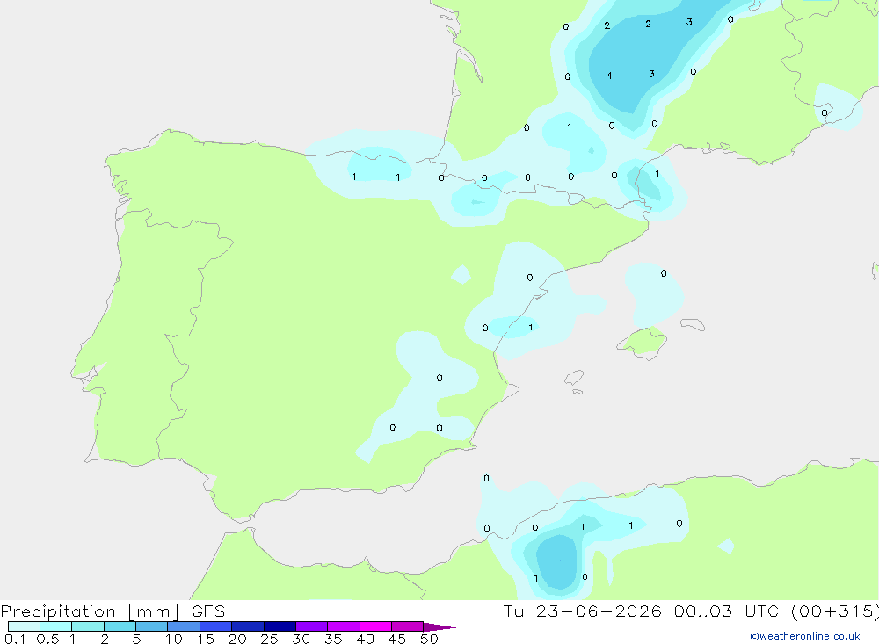The width and height of the screenshot is (879, 644).
Task: Select the 40–45 mm magenta legend swatch
Action: [375, 626]
